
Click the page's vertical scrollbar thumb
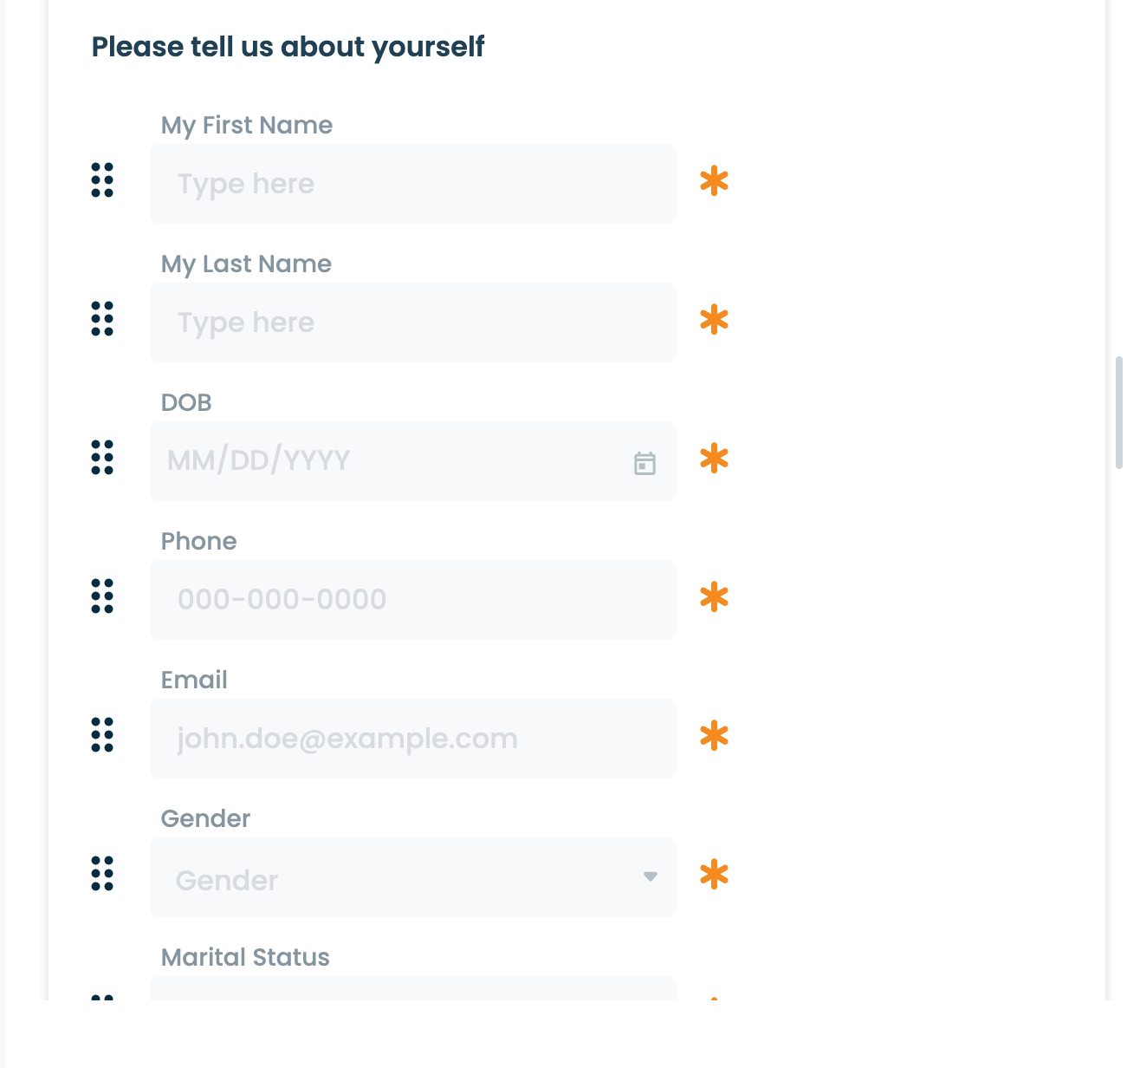coord(1118,413)
